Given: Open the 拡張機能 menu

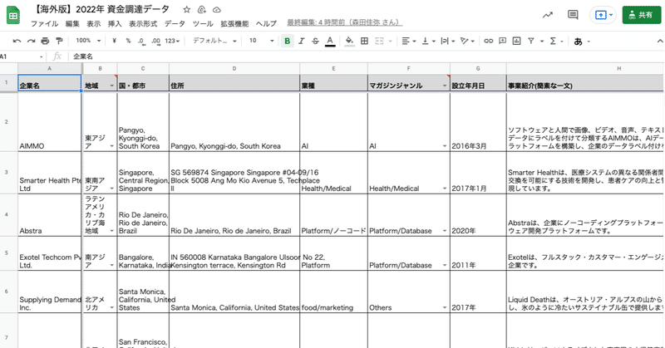Looking at the screenshot, I should [x=234, y=23].
